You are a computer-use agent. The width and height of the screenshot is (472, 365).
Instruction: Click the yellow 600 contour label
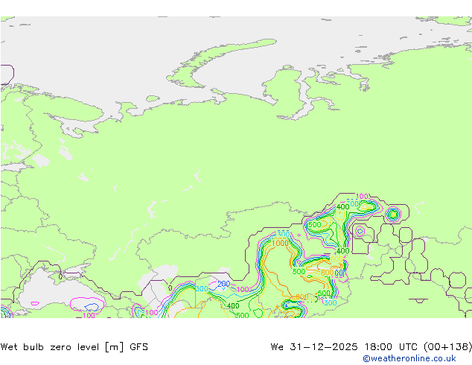[337, 259]
